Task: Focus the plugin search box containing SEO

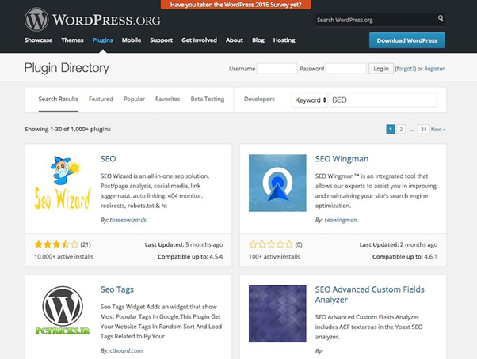Action: 384,100
